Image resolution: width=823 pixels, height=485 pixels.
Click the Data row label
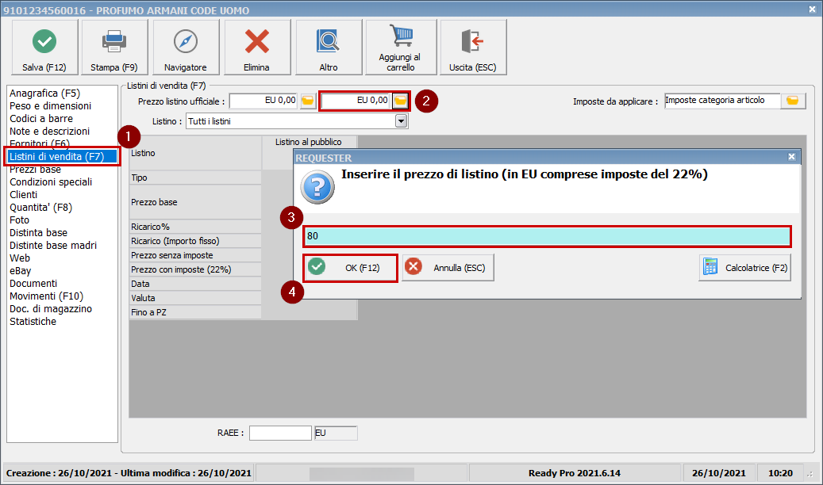[x=195, y=284]
